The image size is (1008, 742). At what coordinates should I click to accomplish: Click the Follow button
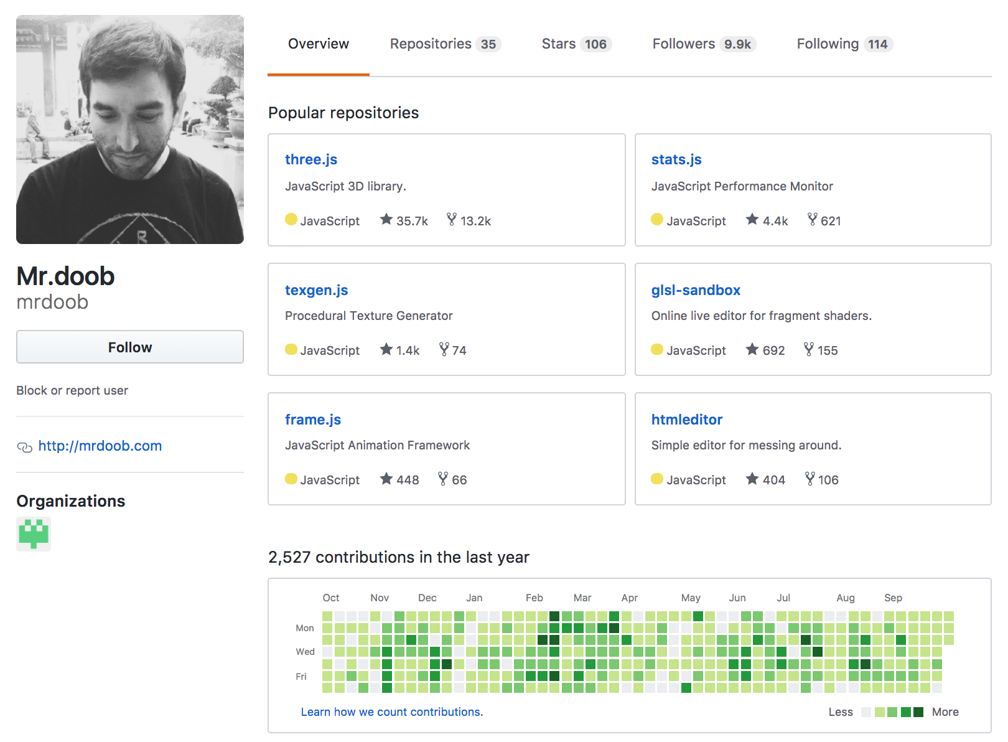130,347
